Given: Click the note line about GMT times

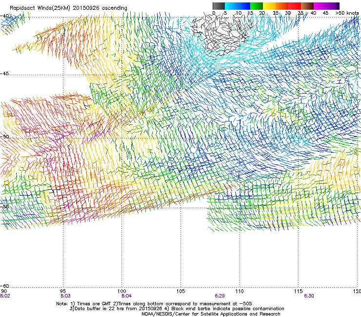Looking at the screenshot, I should coord(154,304).
